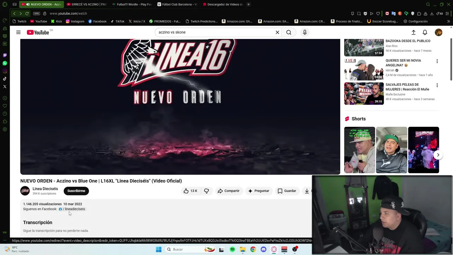Show next Shorts with the right arrow

(438, 155)
